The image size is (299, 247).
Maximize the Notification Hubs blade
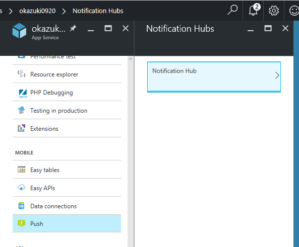click(x=268, y=28)
